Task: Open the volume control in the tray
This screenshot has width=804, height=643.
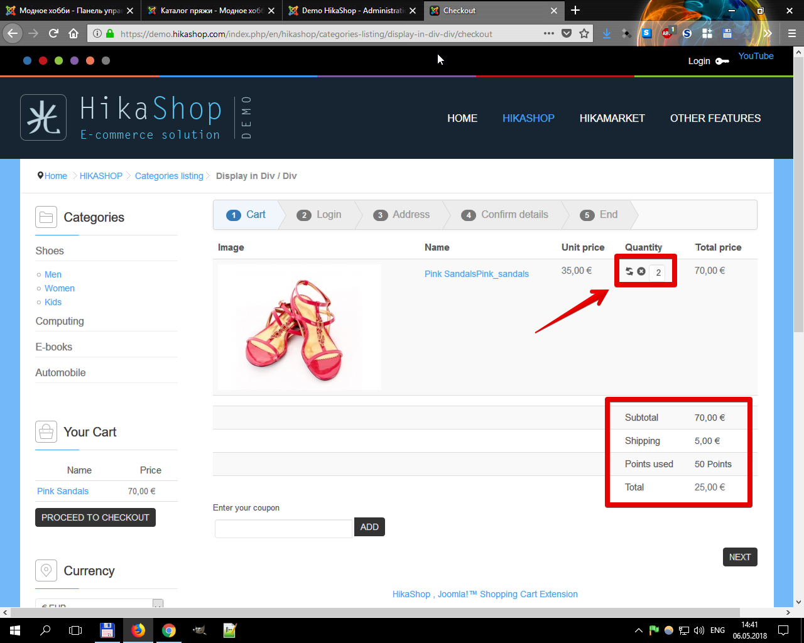Action: tap(699, 630)
